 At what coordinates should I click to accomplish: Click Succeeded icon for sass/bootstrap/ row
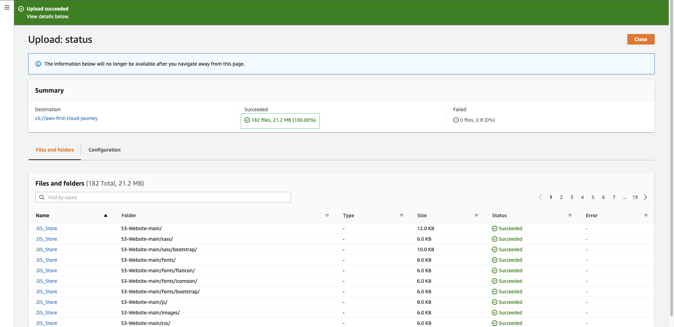tap(495, 249)
